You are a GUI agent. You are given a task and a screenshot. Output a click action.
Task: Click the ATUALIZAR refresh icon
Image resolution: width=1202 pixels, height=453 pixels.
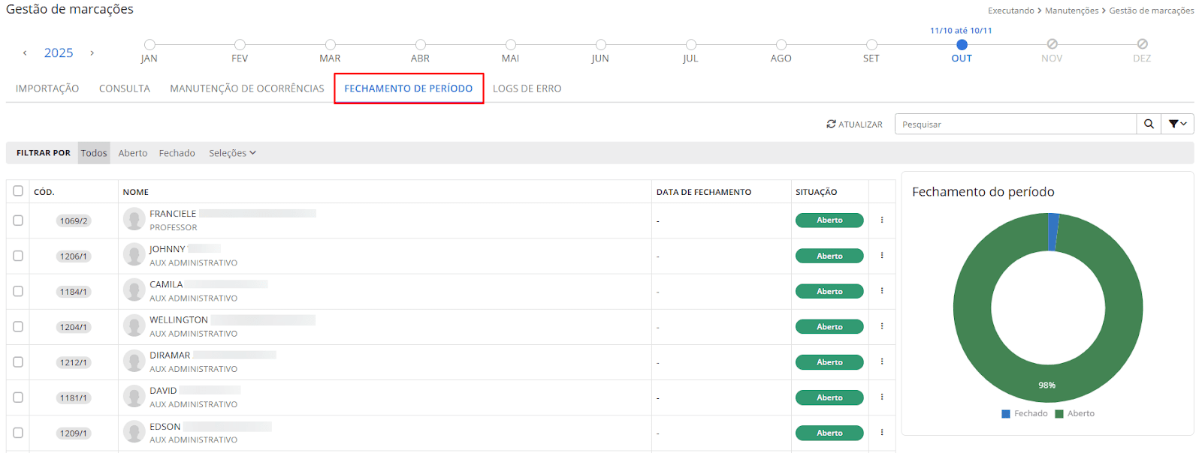[x=831, y=124]
